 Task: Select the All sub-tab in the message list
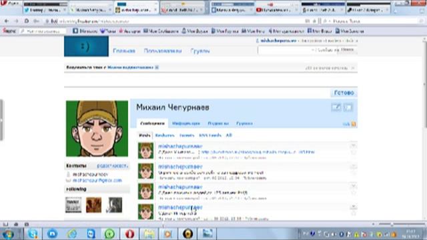click(229, 135)
